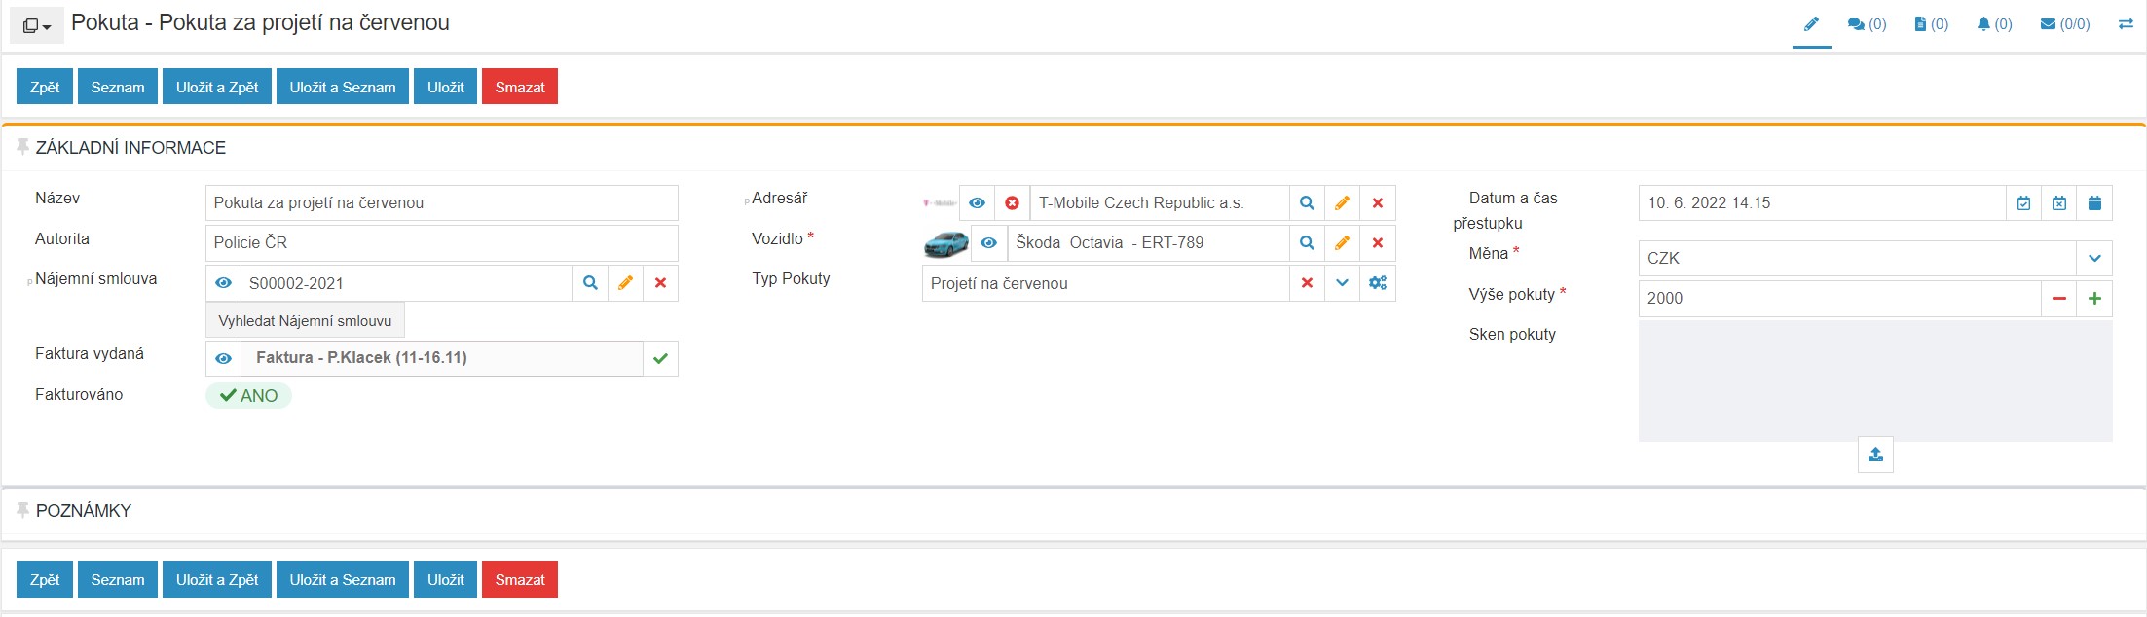Search Adresář with magnifier icon
Image resolution: width=2147 pixels, height=617 pixels.
pos(1307,203)
